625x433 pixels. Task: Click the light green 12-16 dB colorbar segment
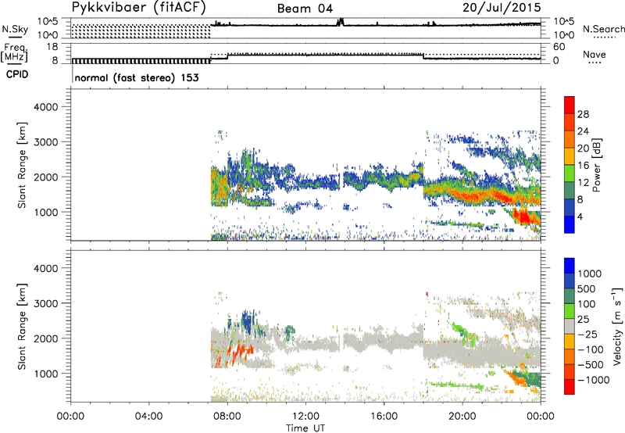[x=570, y=173]
